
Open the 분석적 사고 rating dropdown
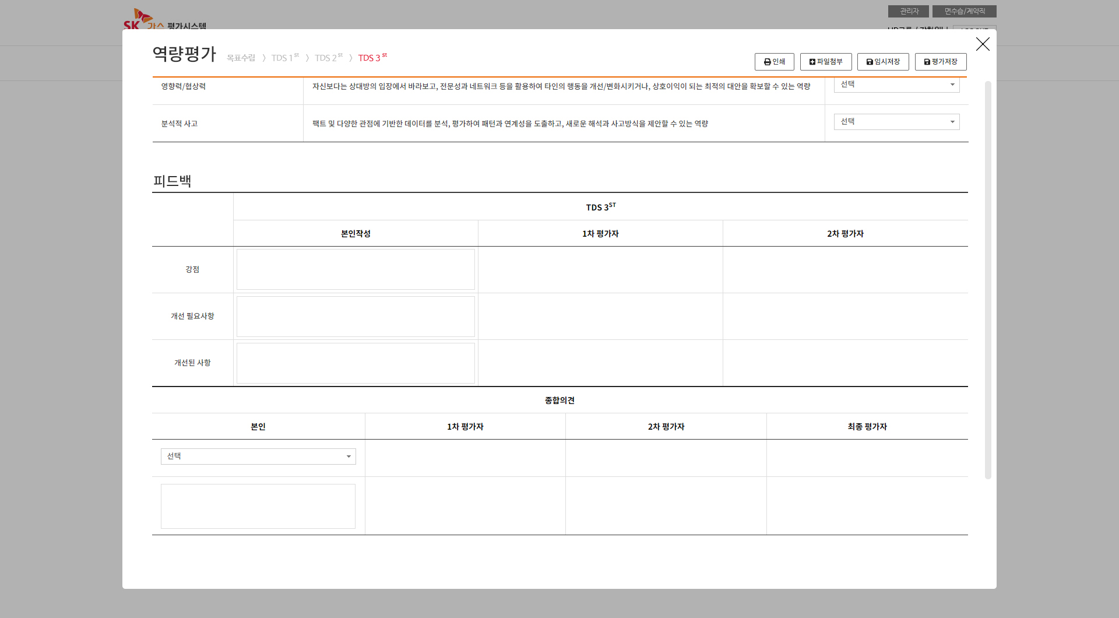click(x=896, y=122)
